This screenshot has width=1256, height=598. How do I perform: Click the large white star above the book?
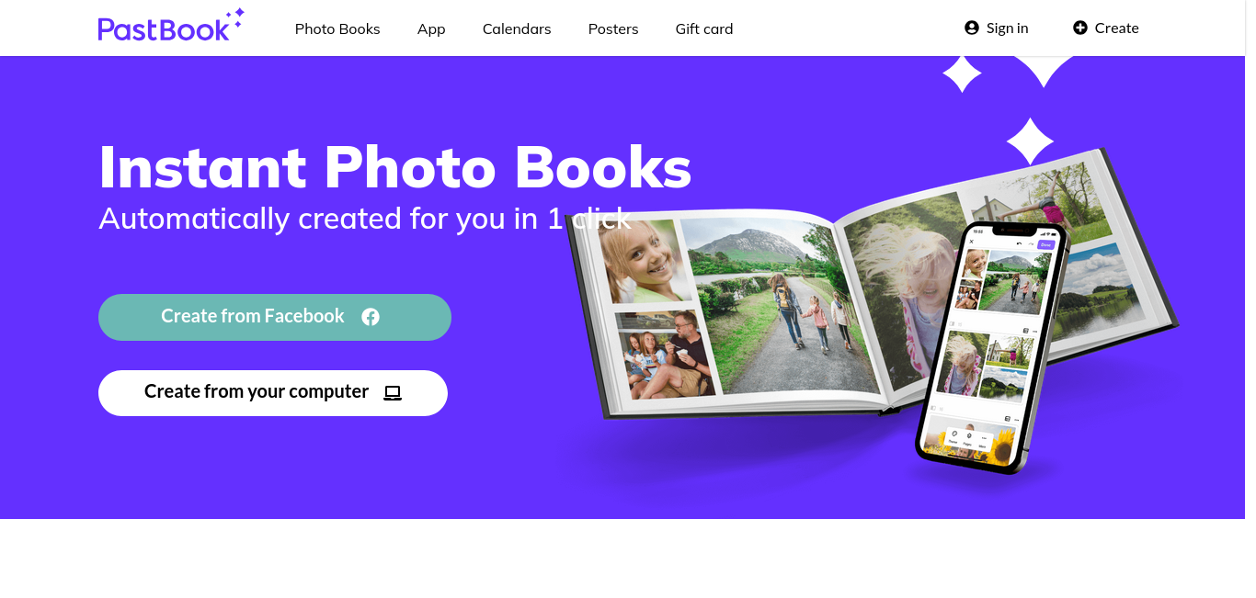(1030, 141)
